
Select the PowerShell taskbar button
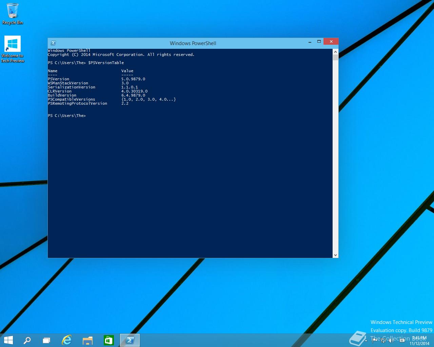(x=130, y=340)
